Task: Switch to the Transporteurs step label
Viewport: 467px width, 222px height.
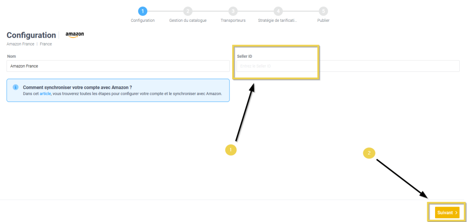Action: pos(233,20)
